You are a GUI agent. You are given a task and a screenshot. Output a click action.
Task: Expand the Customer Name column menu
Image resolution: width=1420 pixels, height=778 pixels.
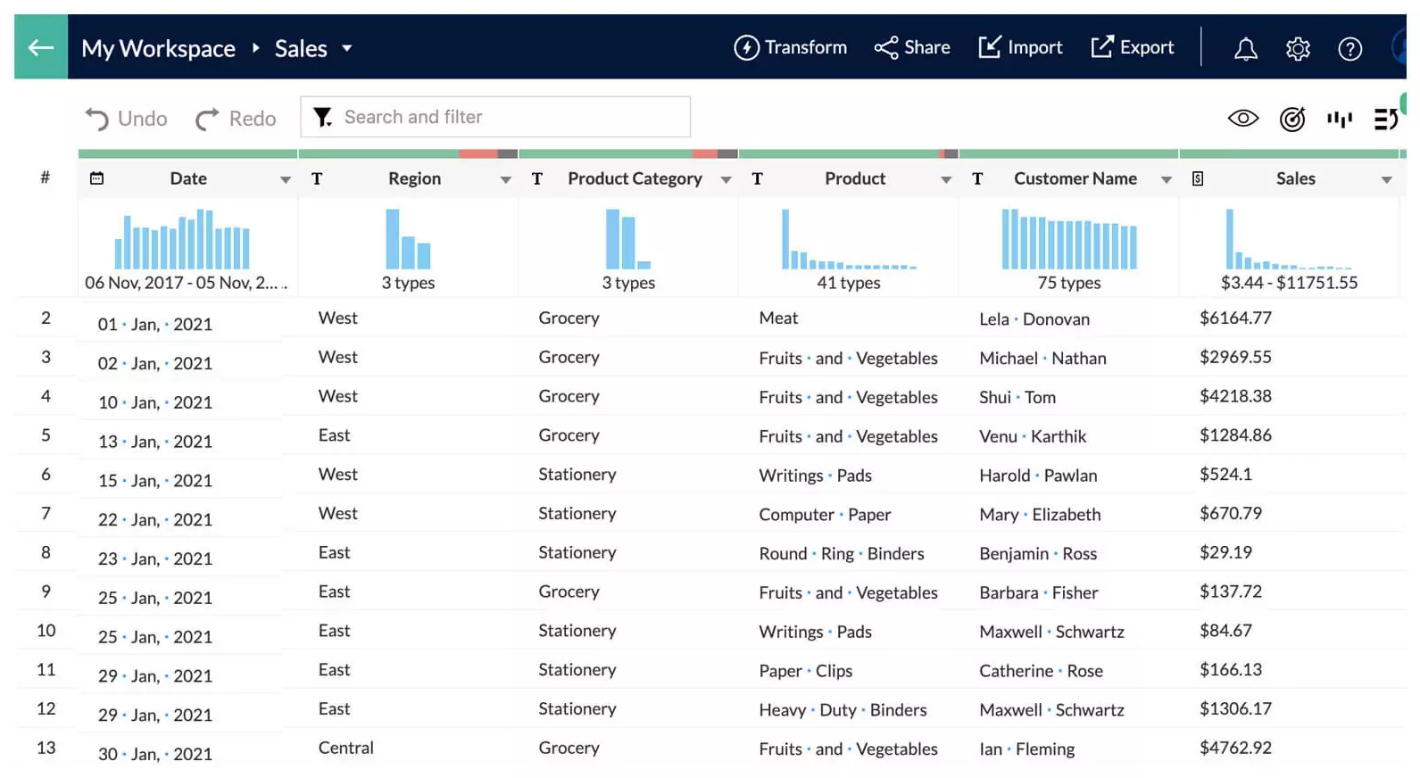point(1166,179)
